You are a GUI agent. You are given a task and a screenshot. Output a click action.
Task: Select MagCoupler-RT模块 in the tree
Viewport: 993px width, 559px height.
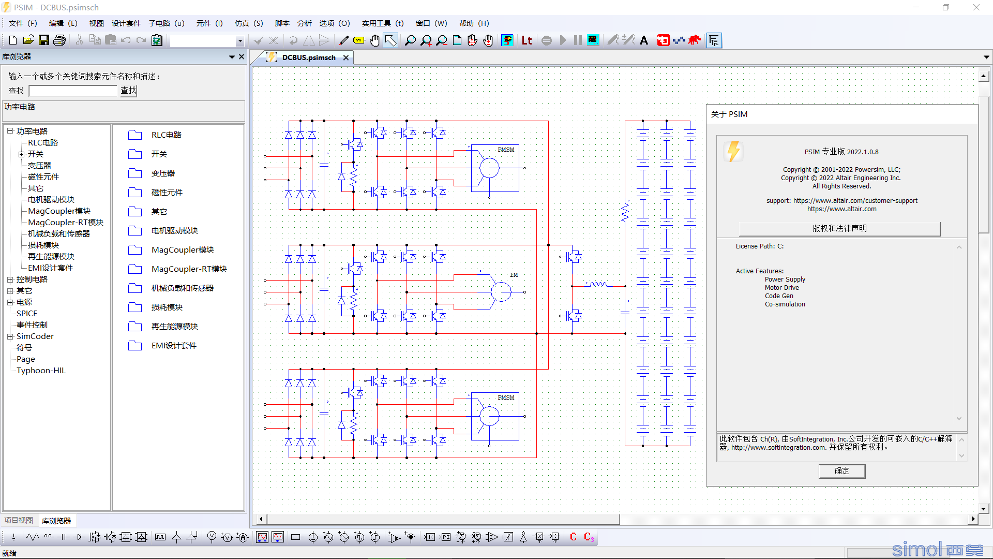(66, 223)
